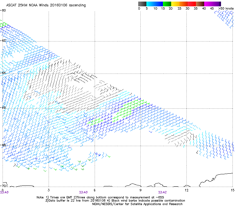Click the ASCAT 25KM NOAA Winds title
The height and width of the screenshot is (206, 235).
coord(46,5)
